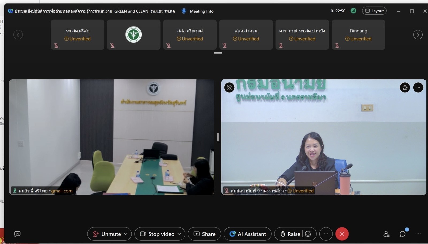Click the network signal strength indicator
The width and height of the screenshot is (428, 244).
tap(353, 11)
